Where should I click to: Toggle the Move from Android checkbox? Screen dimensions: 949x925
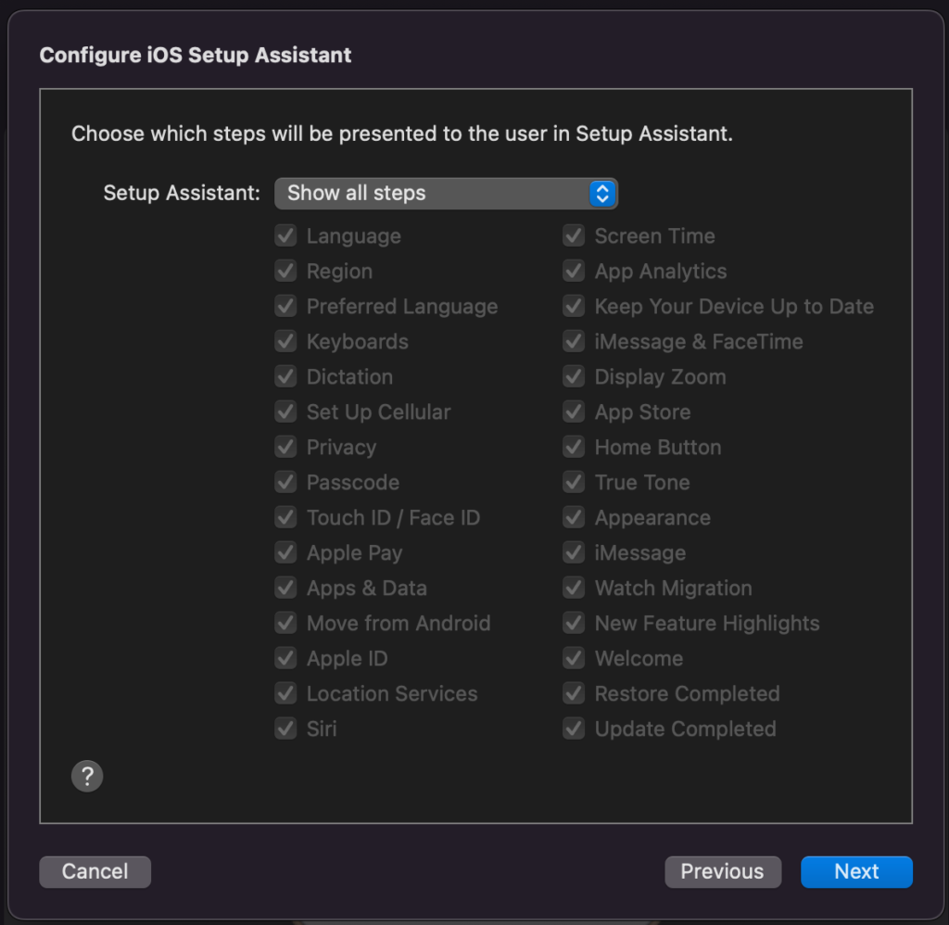point(285,623)
